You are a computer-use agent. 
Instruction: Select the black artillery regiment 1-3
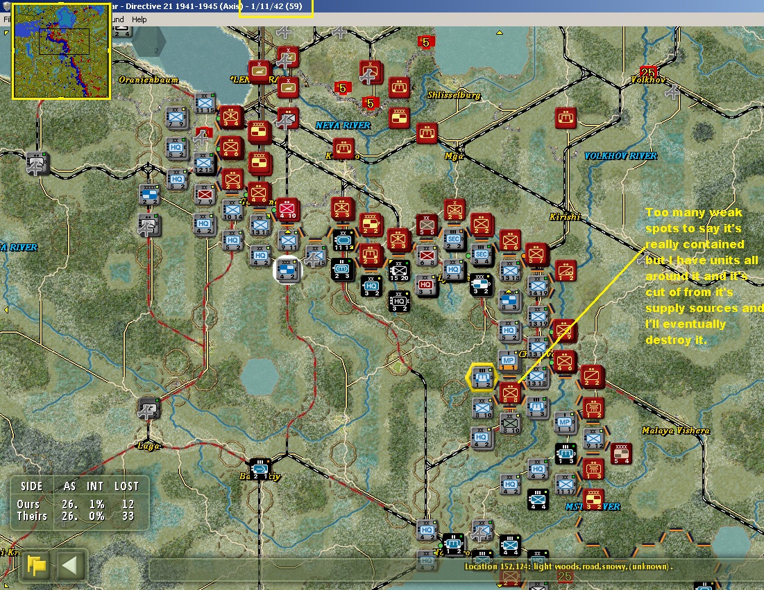566,454
